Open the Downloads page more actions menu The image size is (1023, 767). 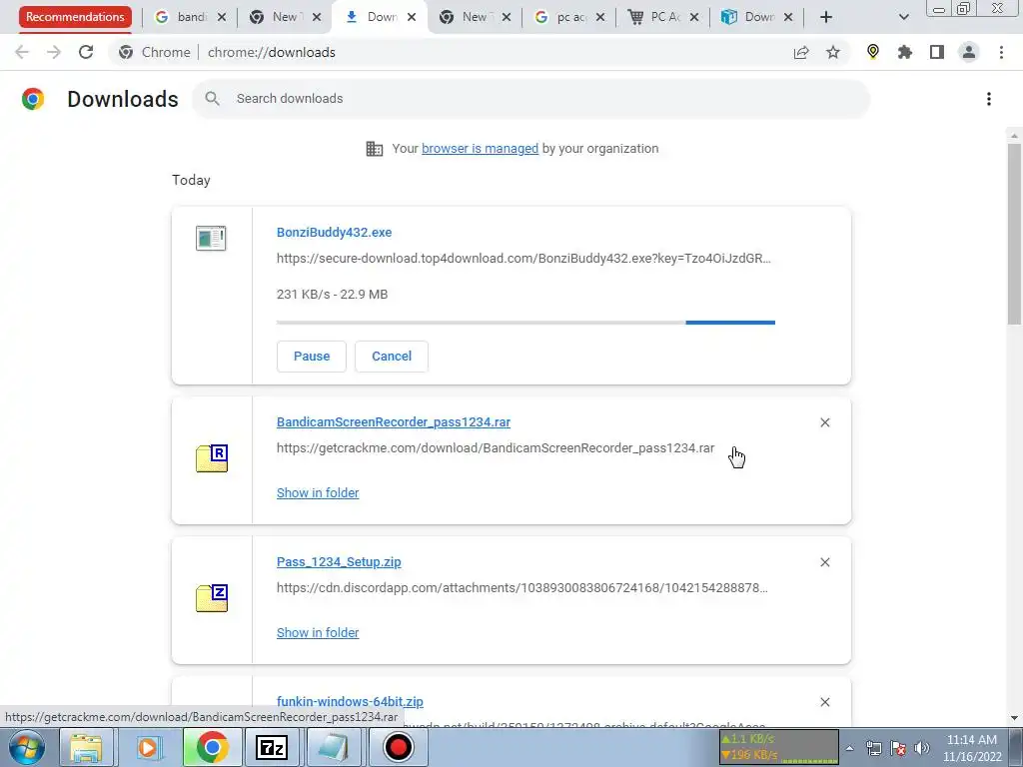coord(989,99)
